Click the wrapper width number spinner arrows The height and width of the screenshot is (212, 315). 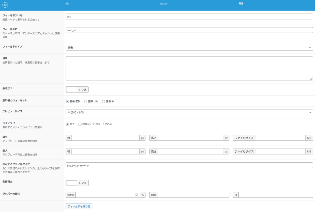136,195
